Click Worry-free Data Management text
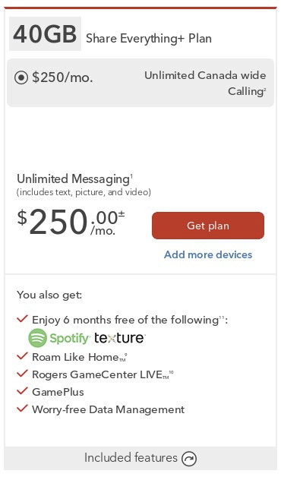The height and width of the screenshot is (480, 281). point(109,409)
